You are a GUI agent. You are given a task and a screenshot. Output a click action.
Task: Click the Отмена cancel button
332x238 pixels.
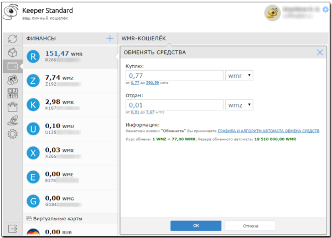pyautogui.click(x=250, y=226)
